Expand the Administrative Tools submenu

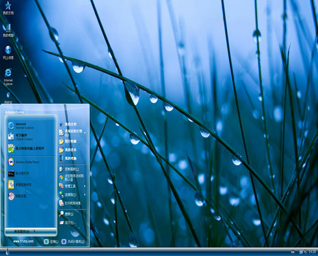coord(72,186)
